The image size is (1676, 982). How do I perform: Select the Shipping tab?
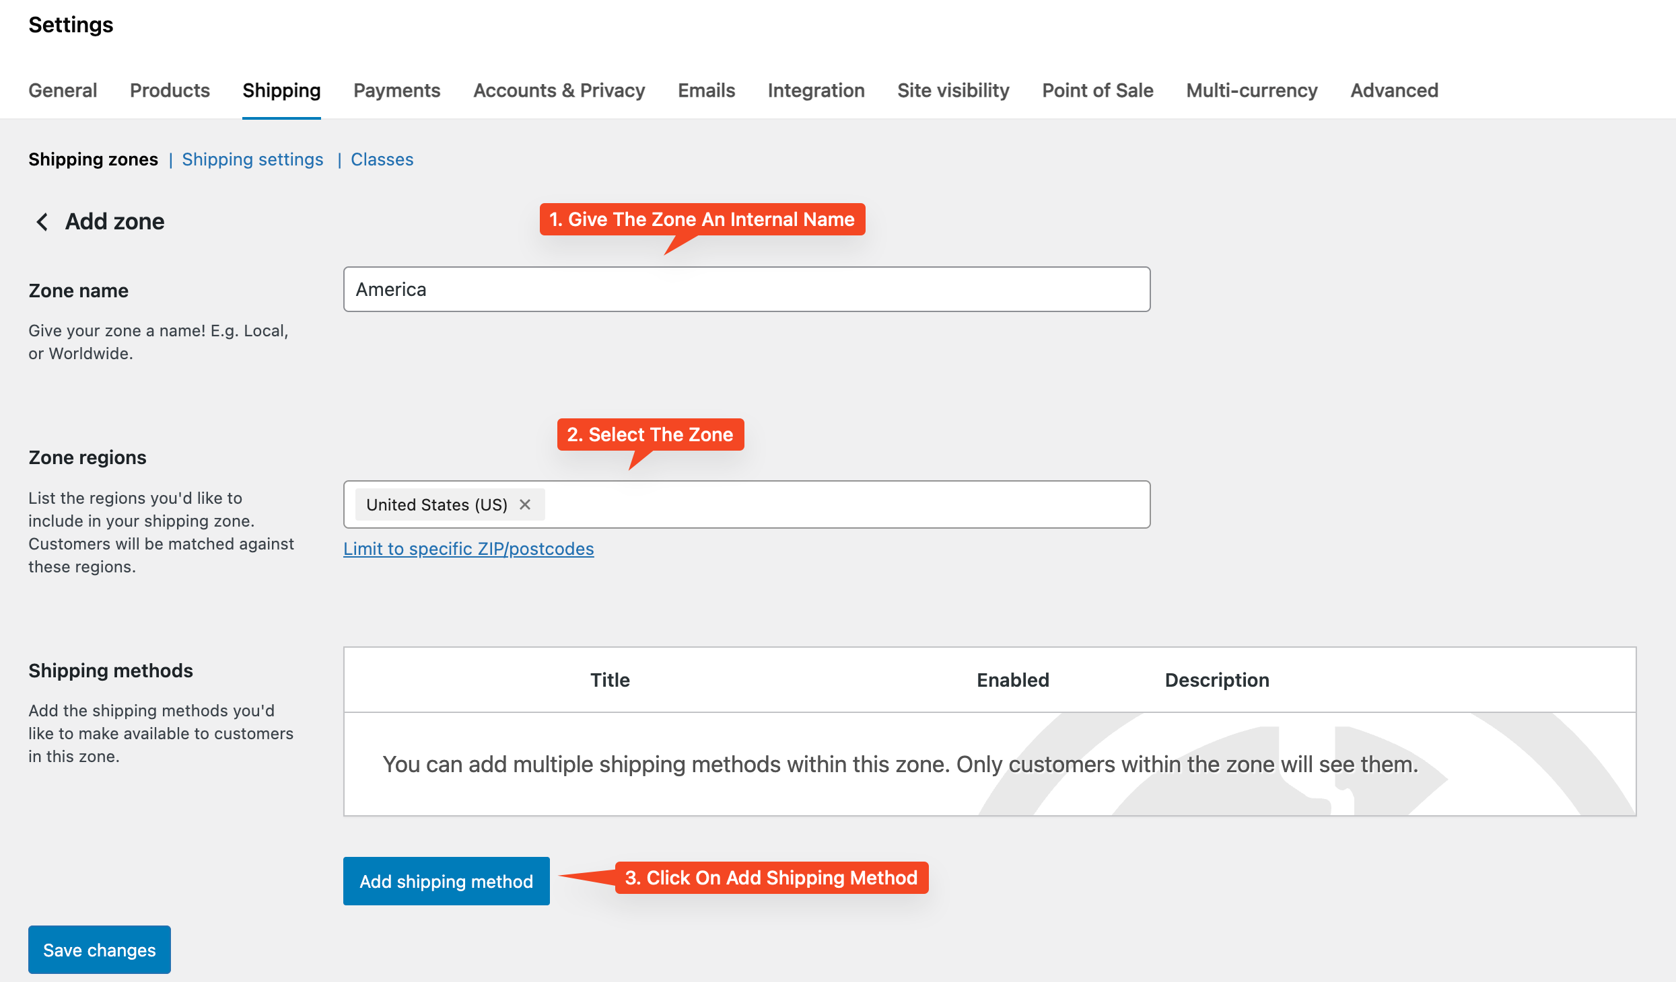[281, 90]
